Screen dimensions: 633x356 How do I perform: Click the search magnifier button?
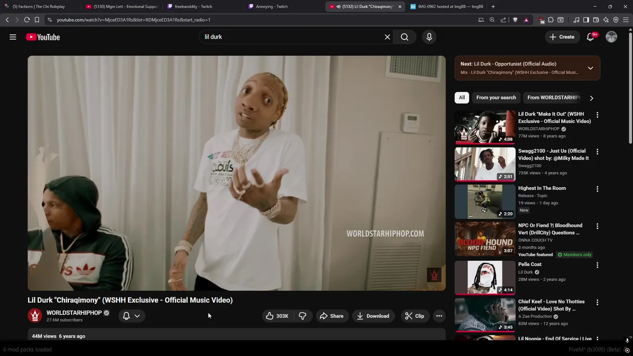405,37
